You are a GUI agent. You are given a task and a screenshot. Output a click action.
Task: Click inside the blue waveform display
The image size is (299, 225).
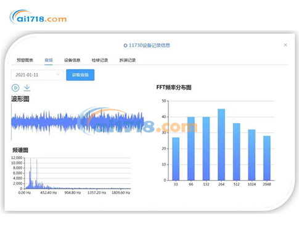coord(78,122)
